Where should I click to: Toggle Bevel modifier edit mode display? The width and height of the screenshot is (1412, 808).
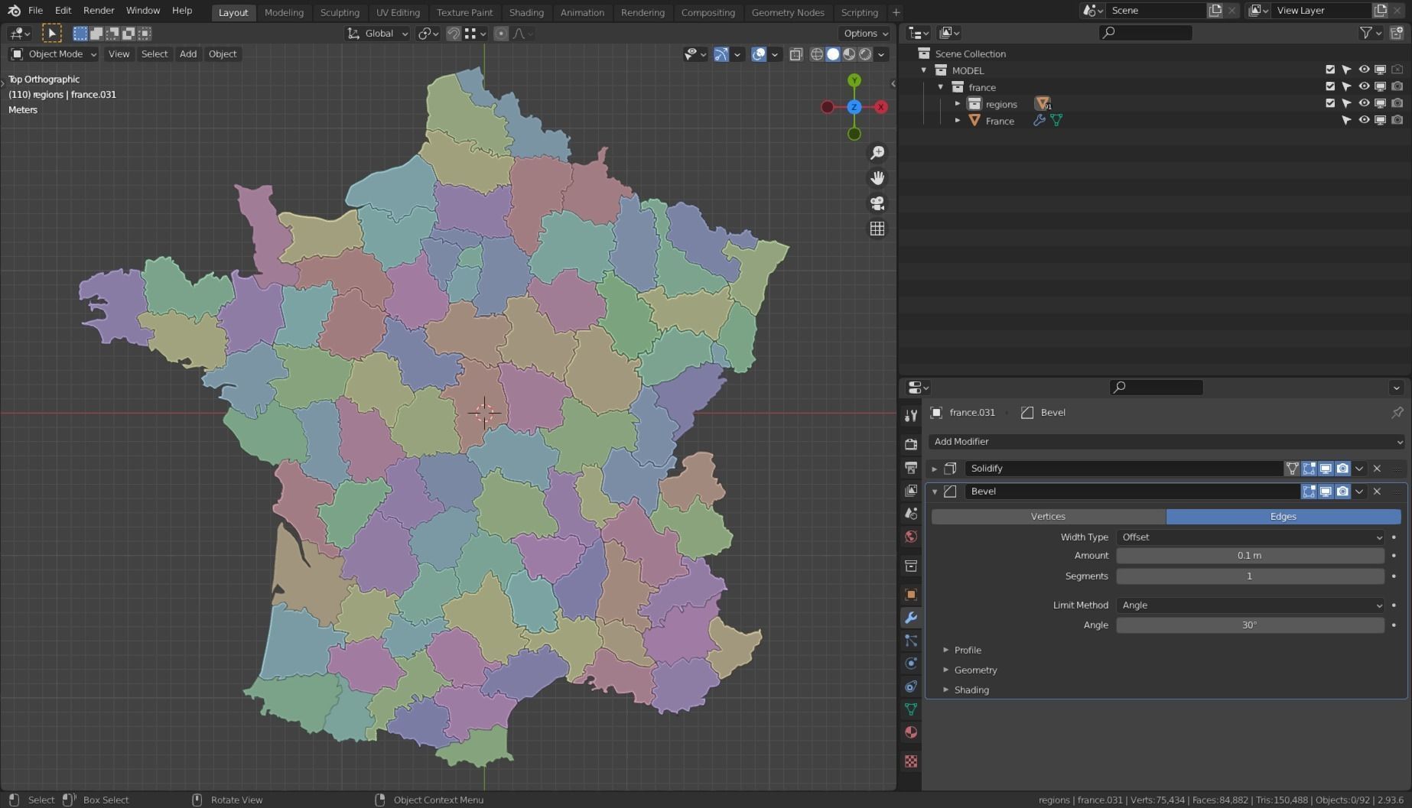(x=1309, y=492)
